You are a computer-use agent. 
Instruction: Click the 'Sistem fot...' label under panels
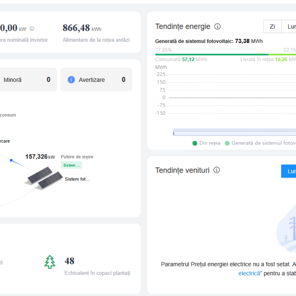pos(77,179)
